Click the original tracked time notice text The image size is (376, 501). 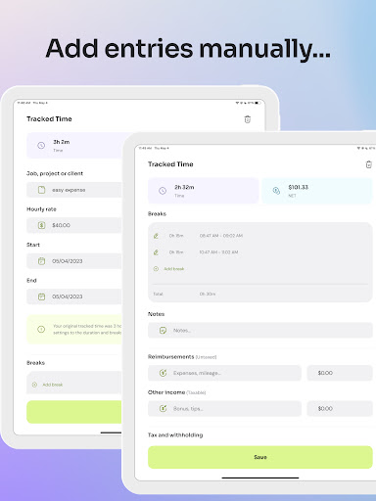point(87,329)
